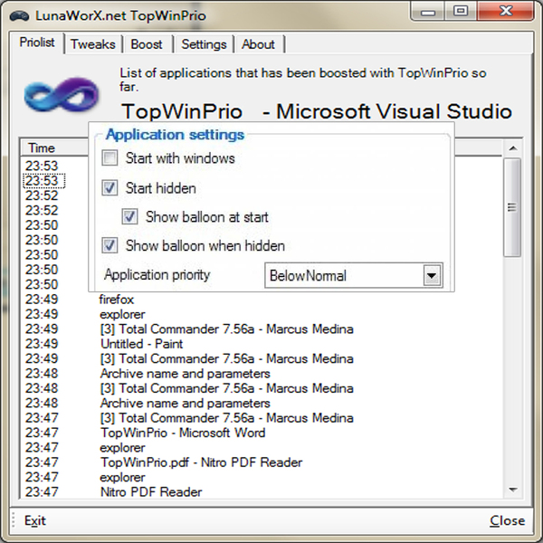This screenshot has height=543, width=543.
Task: Open the About tab
Action: (259, 44)
